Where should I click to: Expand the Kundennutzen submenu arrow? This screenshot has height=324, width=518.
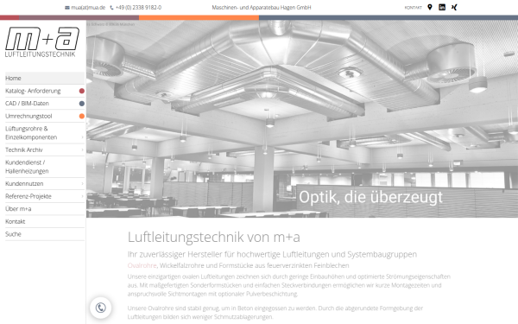82,183
